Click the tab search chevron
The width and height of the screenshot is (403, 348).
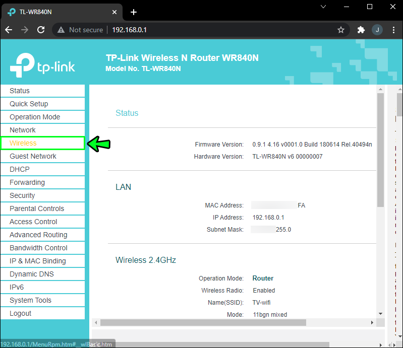tap(323, 7)
